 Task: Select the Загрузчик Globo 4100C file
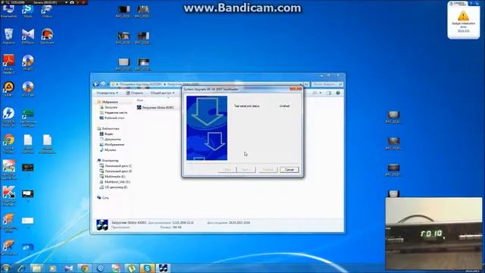tap(155, 108)
